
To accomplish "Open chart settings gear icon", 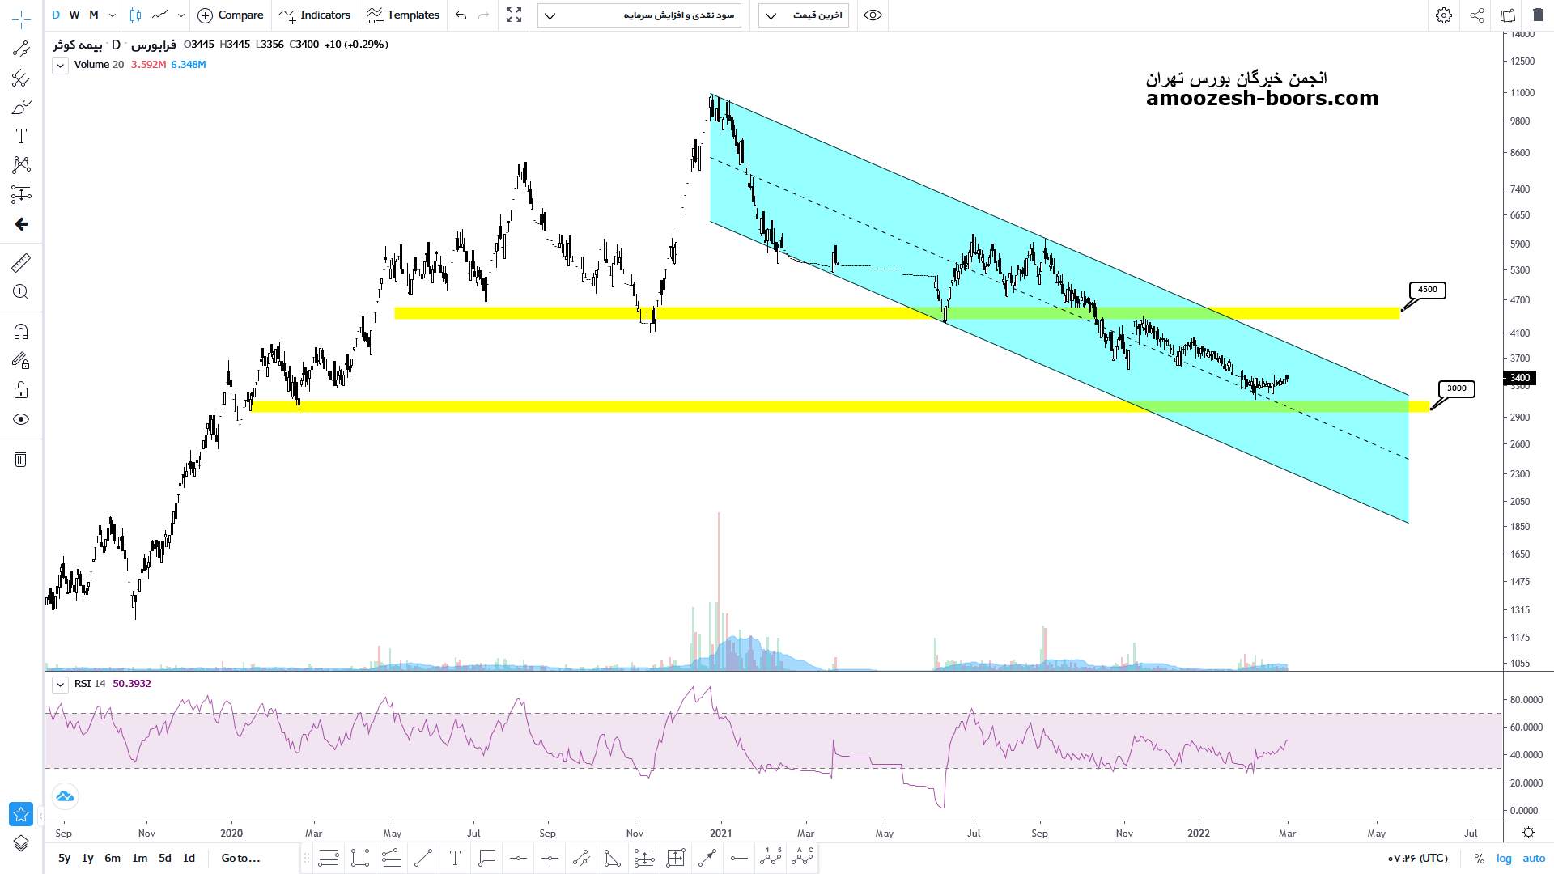I will 1444,15.
